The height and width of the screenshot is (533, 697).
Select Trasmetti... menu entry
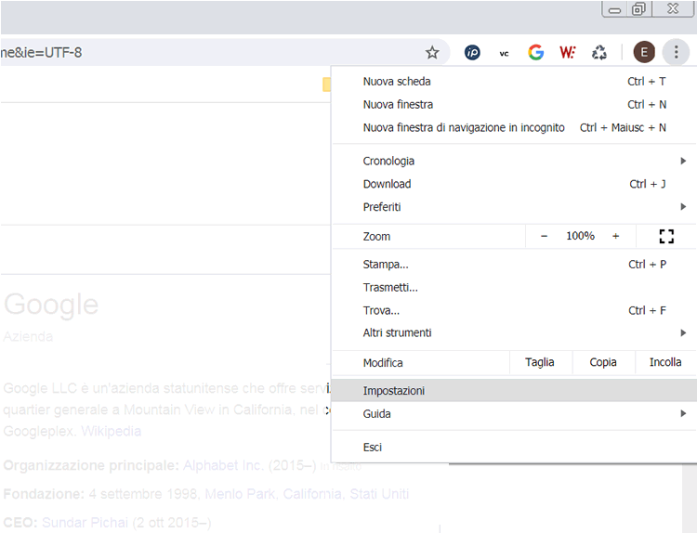pos(514,287)
